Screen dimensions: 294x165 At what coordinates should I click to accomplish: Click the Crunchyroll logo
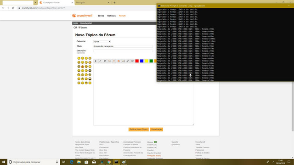(x=82, y=16)
